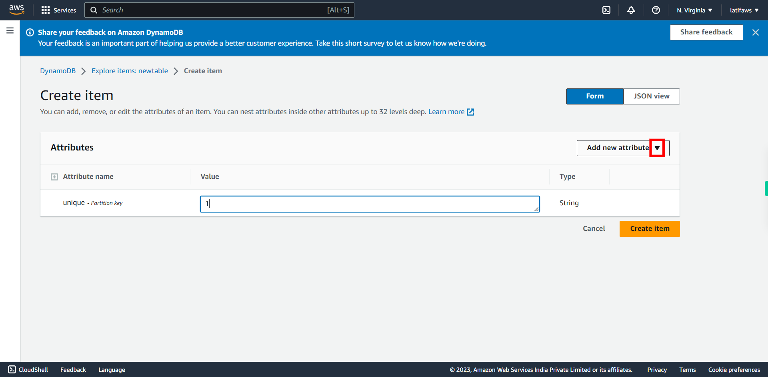This screenshot has width=768, height=377.
Task: Open the latifaws account dropdown
Action: [744, 10]
